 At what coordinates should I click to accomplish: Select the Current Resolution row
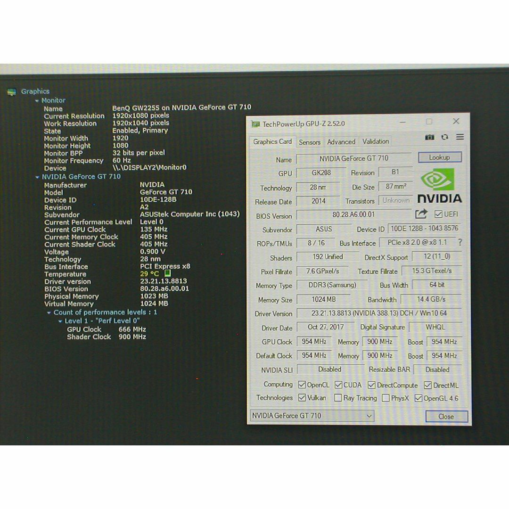(107, 116)
